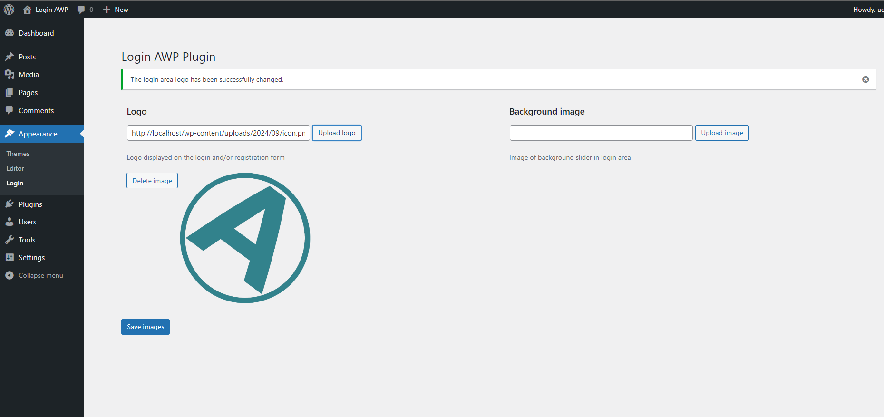This screenshot has width=884, height=417.
Task: Click the 'Logo' section heading
Action: point(136,112)
